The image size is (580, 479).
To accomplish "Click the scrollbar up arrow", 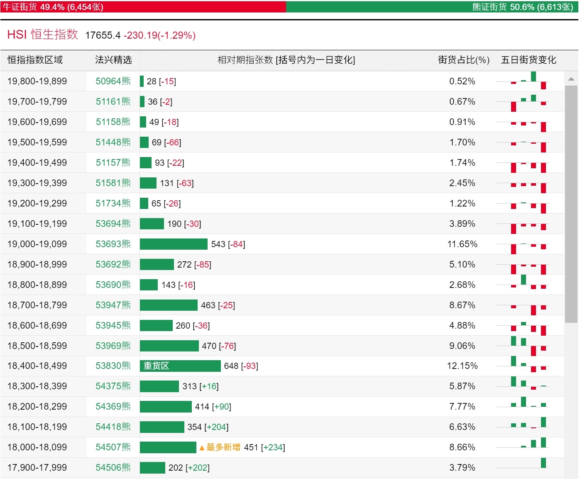I will click(571, 79).
